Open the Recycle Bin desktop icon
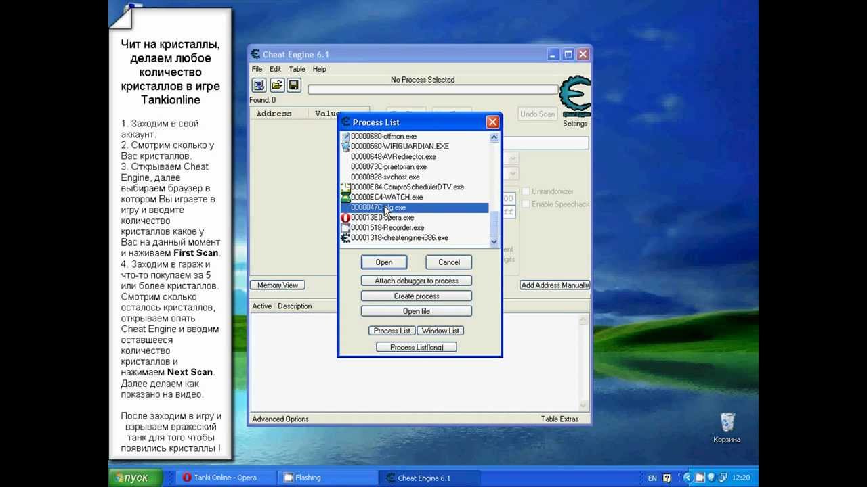This screenshot has height=487, width=867. coord(727,427)
